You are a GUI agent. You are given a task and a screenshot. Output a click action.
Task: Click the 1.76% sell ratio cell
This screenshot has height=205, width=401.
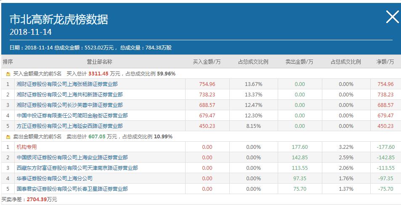[x=346, y=178]
